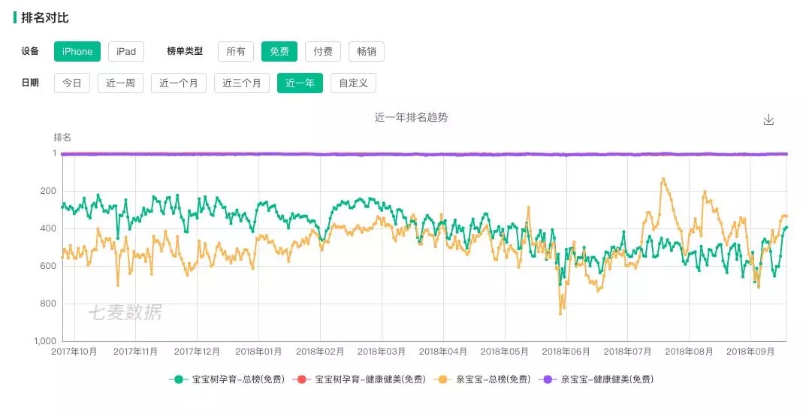Choose the 所有 chart type
This screenshot has width=806, height=417.
click(x=236, y=51)
